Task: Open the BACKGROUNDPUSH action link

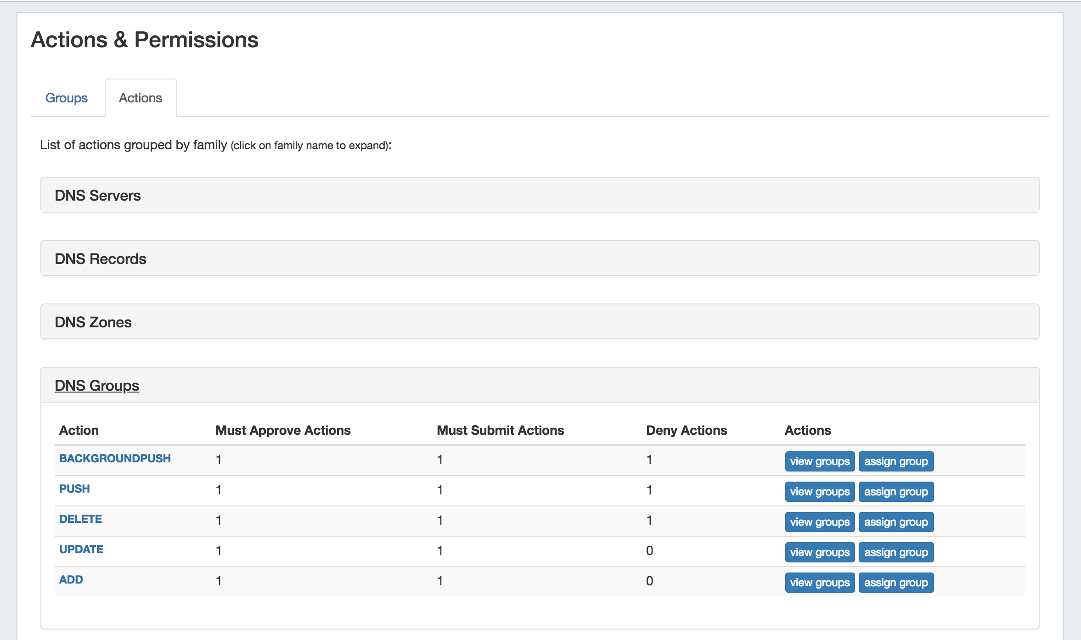Action: click(x=115, y=458)
